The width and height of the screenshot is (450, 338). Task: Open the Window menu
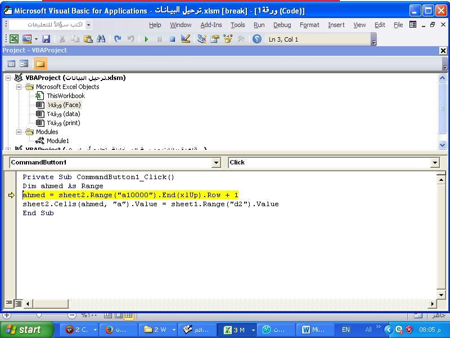[181, 25]
